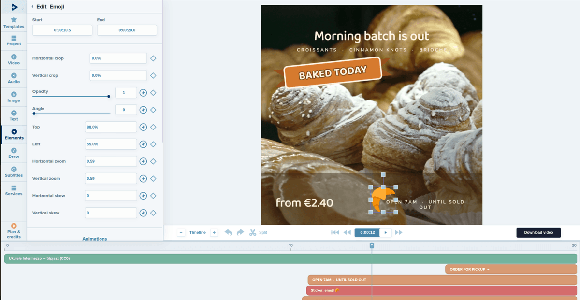Open the Video sidebar section
The height and width of the screenshot is (300, 580).
[x=14, y=59]
